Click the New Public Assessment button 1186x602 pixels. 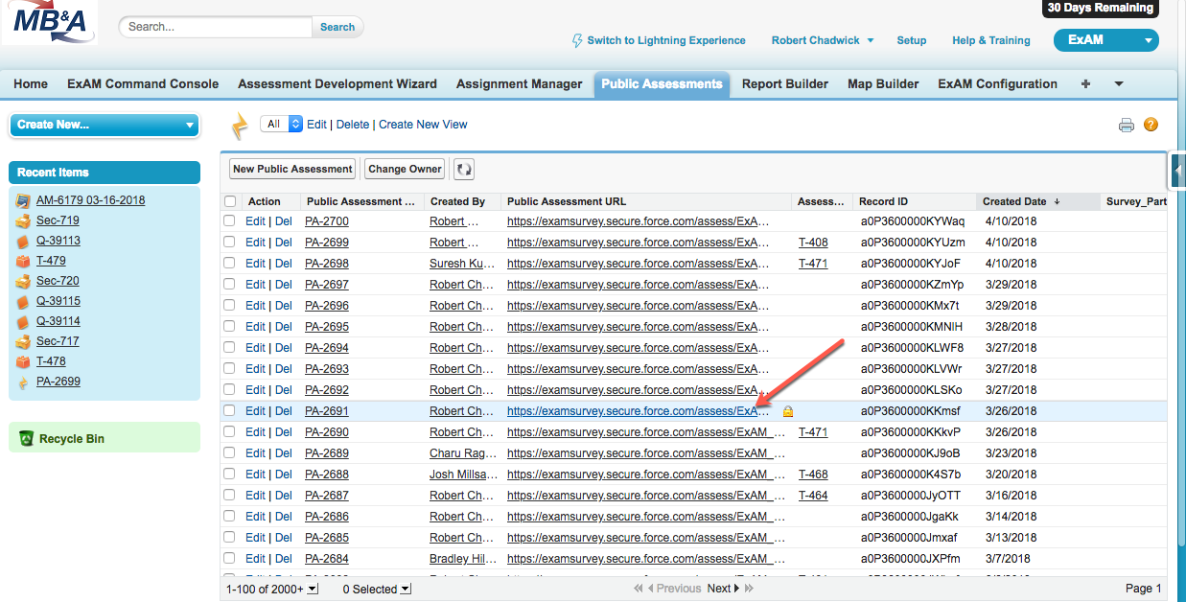pos(292,169)
